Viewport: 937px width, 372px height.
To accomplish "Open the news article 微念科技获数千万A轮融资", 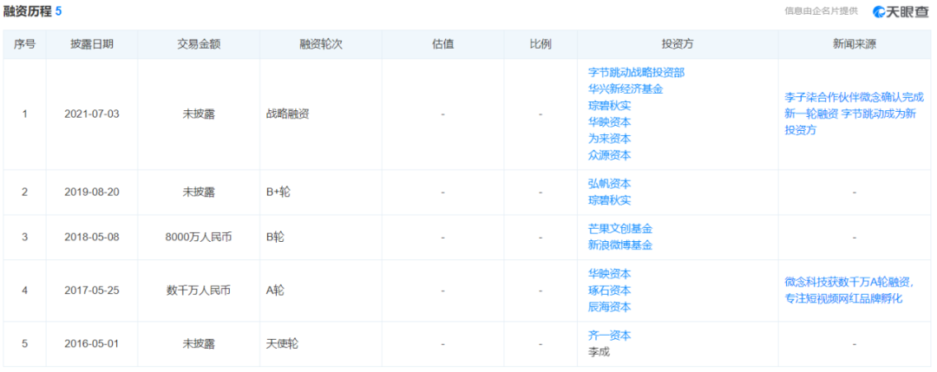I will pos(848,290).
